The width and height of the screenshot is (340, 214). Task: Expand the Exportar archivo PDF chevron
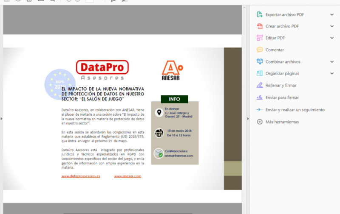pos(332,14)
